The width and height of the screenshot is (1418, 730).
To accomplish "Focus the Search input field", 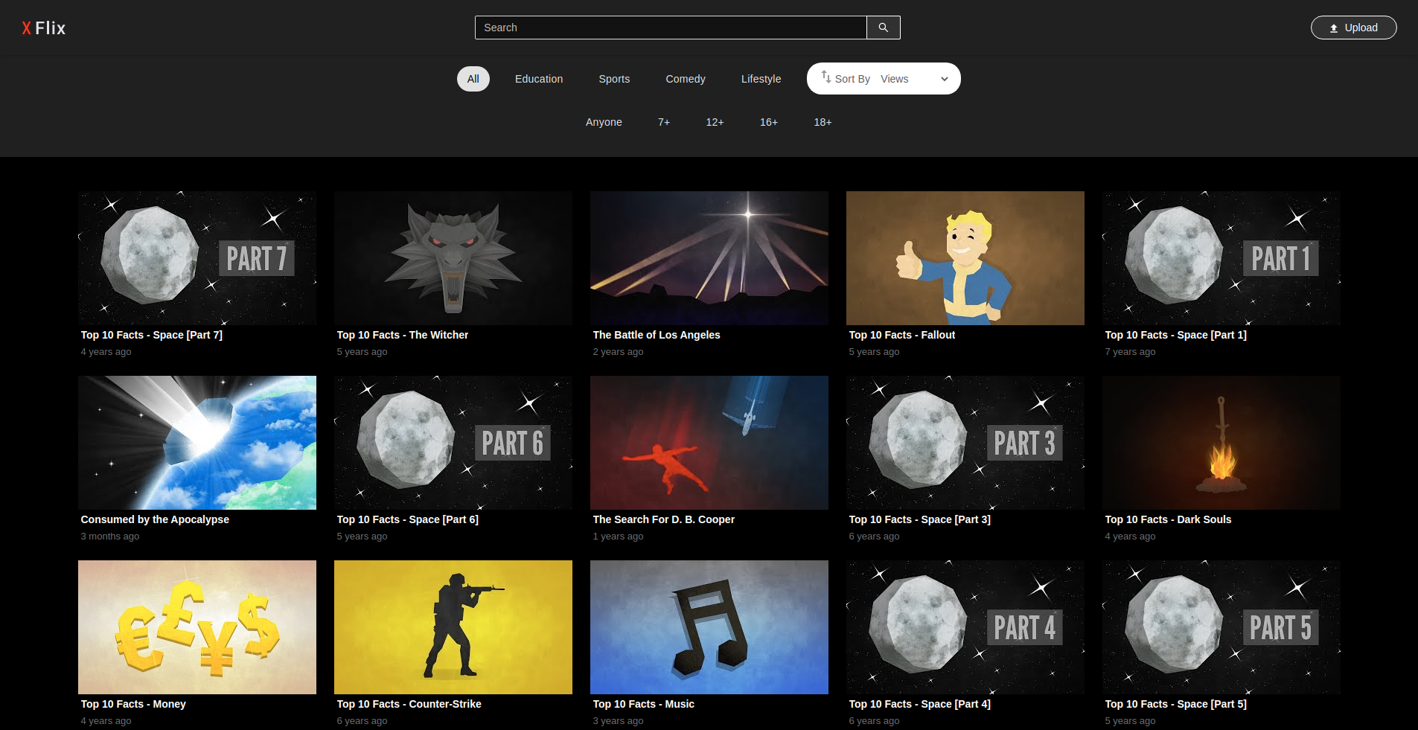I will point(670,28).
